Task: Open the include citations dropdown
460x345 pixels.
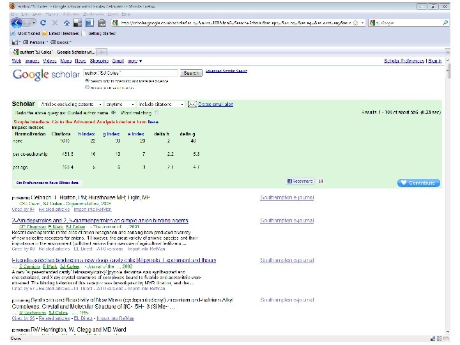Action: coord(160,104)
